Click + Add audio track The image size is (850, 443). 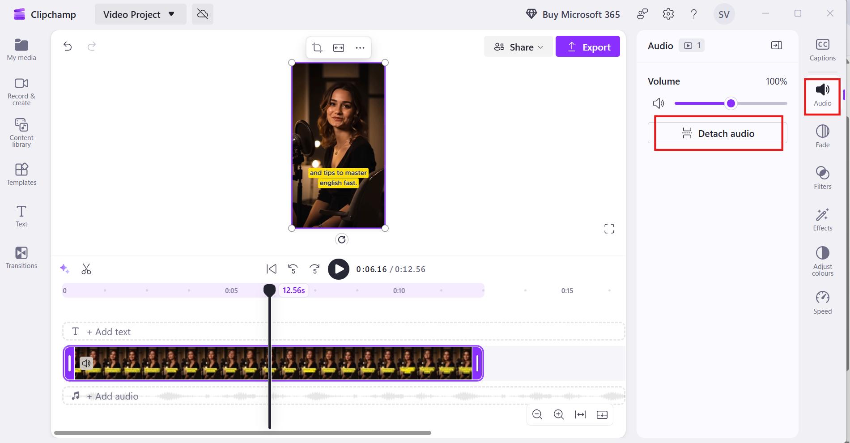[x=344, y=396]
